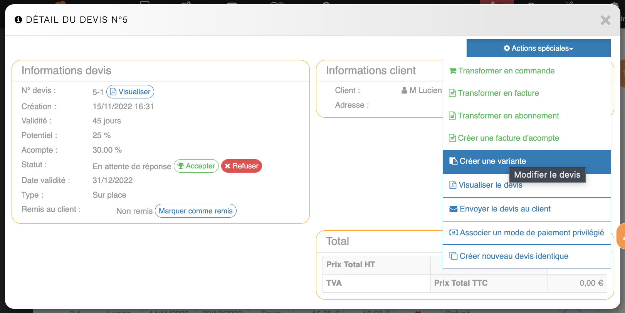Select Créer une variante menu item

492,161
